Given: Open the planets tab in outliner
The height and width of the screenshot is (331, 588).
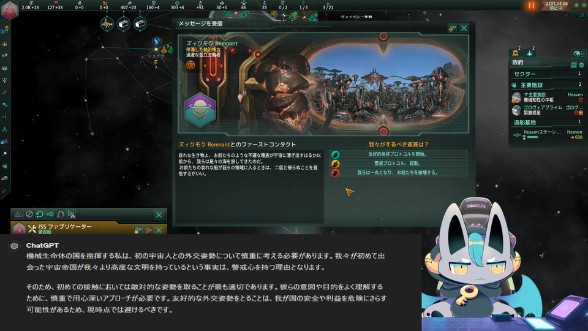Looking at the screenshot, I should point(516,53).
